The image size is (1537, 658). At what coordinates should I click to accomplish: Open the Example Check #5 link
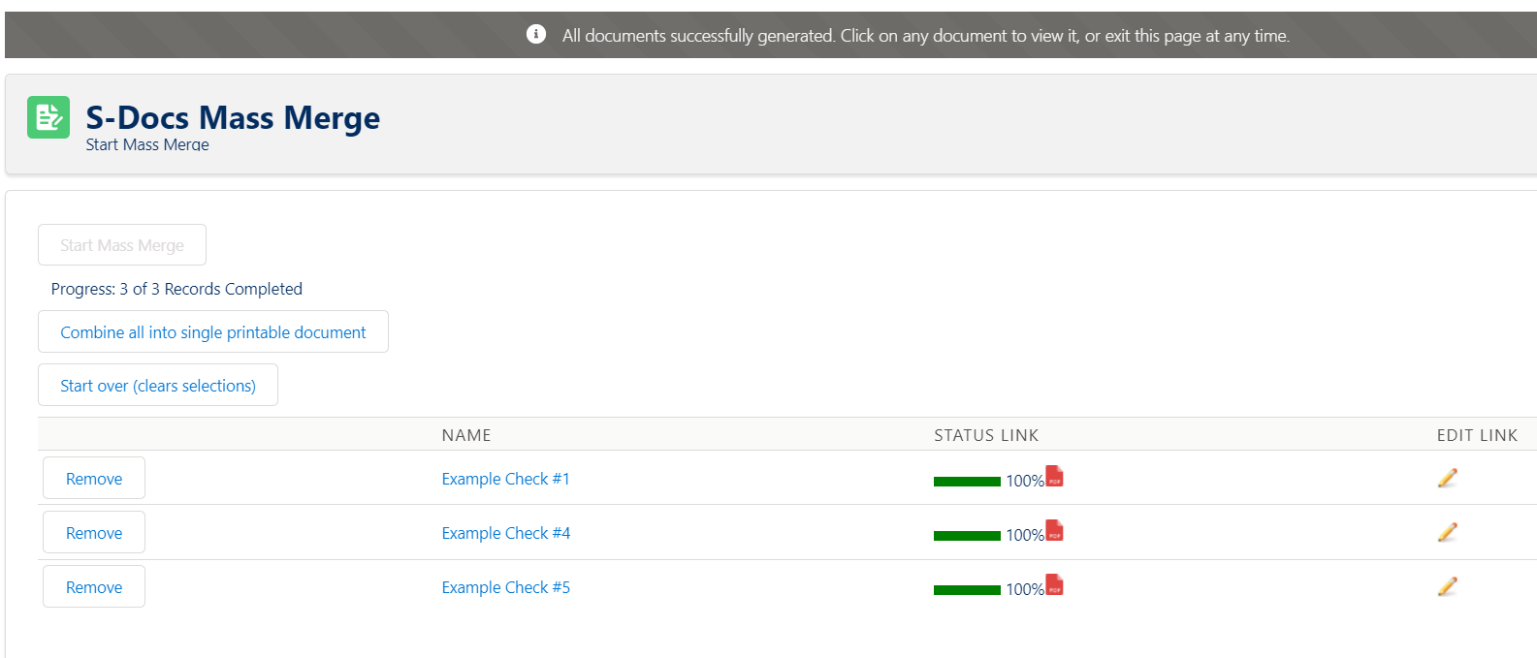[x=505, y=587]
